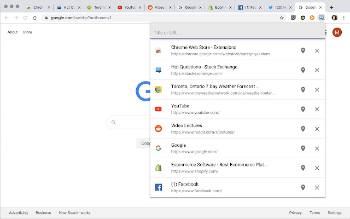This screenshot has height=219, width=350.
Task: Click the address bar URL
Action: click(81, 18)
